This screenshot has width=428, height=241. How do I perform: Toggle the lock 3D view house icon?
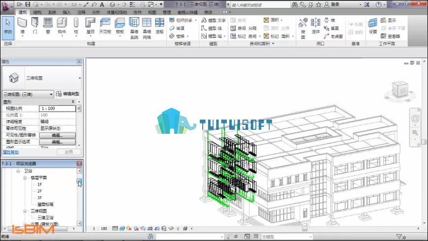164,228
